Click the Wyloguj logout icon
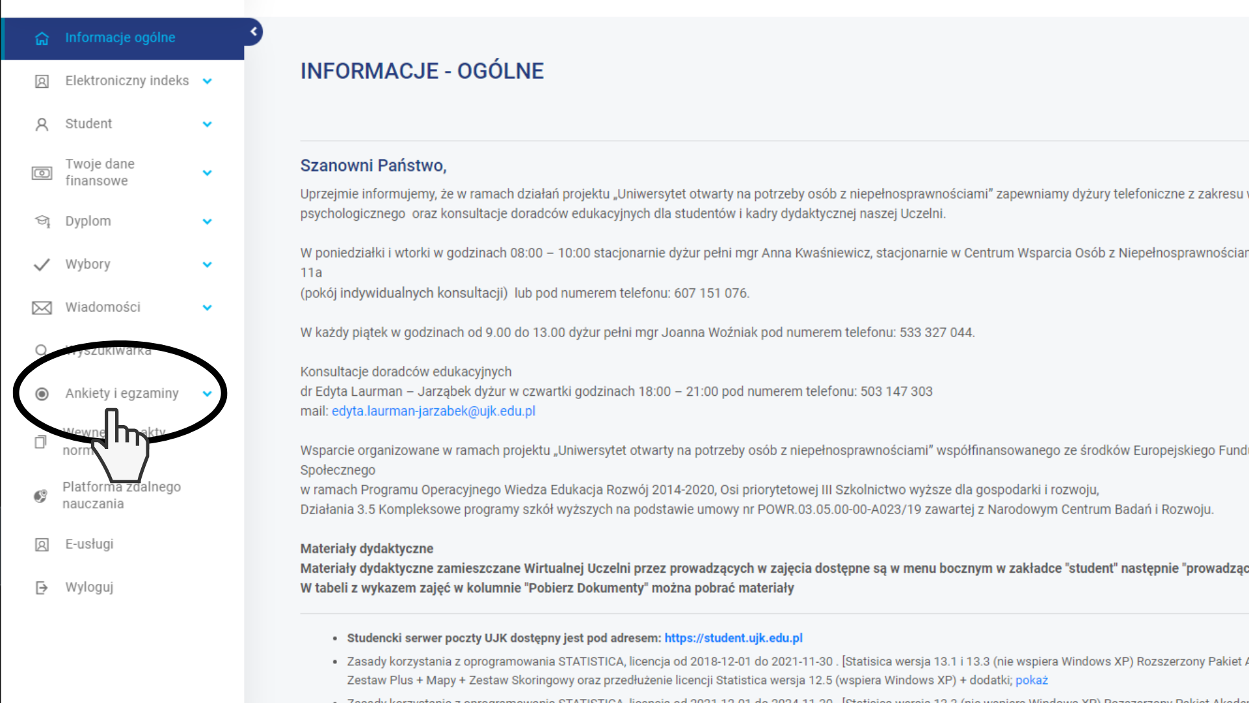Screen dimensions: 1249x703 tap(42, 588)
